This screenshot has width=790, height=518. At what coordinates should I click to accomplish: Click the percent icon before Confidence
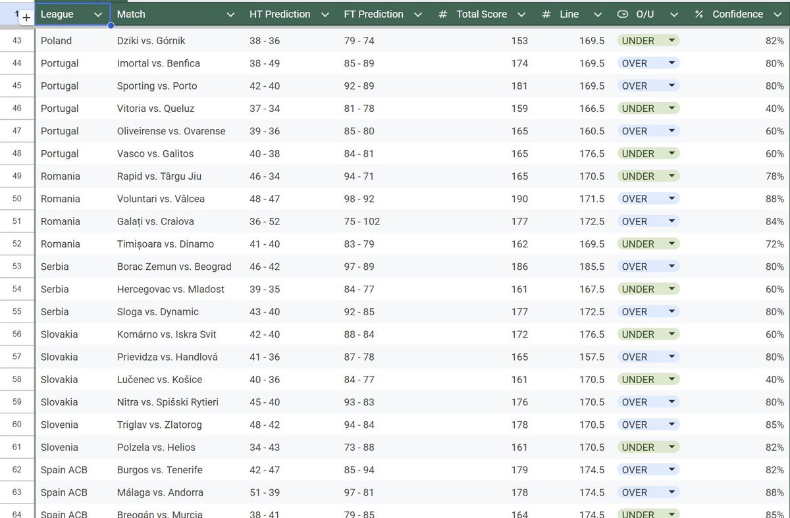698,14
